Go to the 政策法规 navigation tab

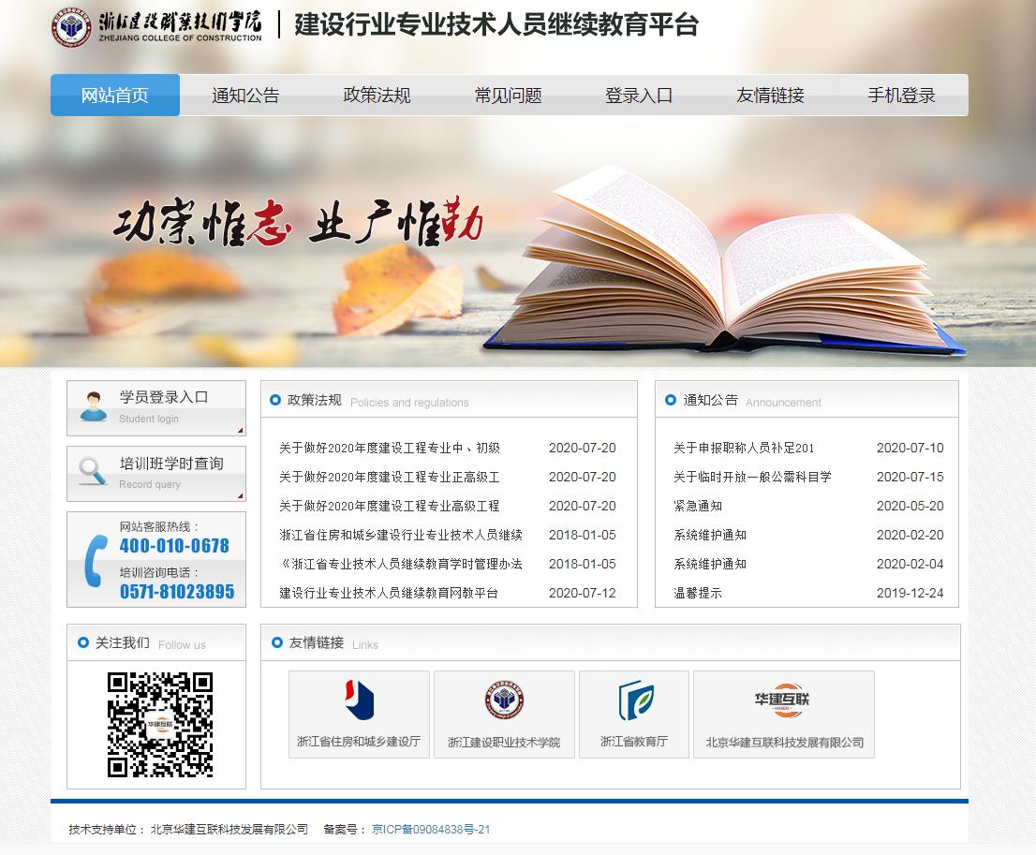coord(377,96)
